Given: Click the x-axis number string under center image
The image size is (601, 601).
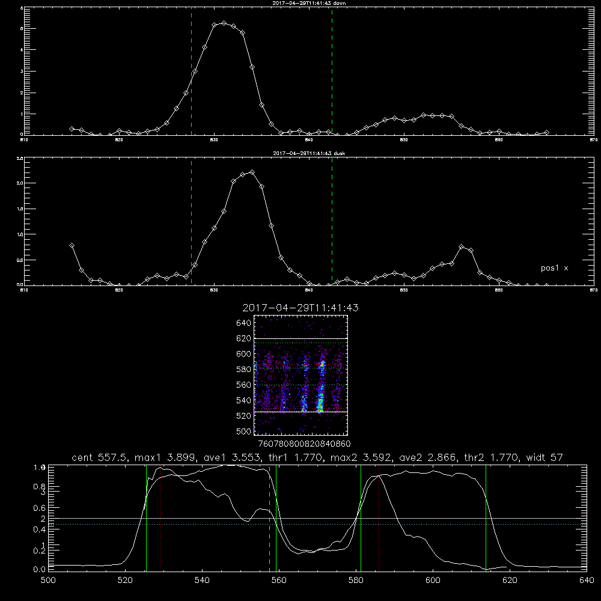Looking at the screenshot, I should (304, 444).
